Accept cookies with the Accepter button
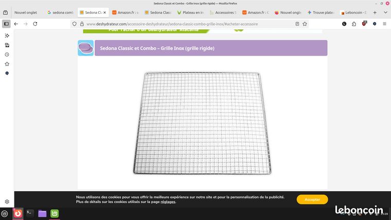Screen dimensions: 391x220 (x=312, y=199)
